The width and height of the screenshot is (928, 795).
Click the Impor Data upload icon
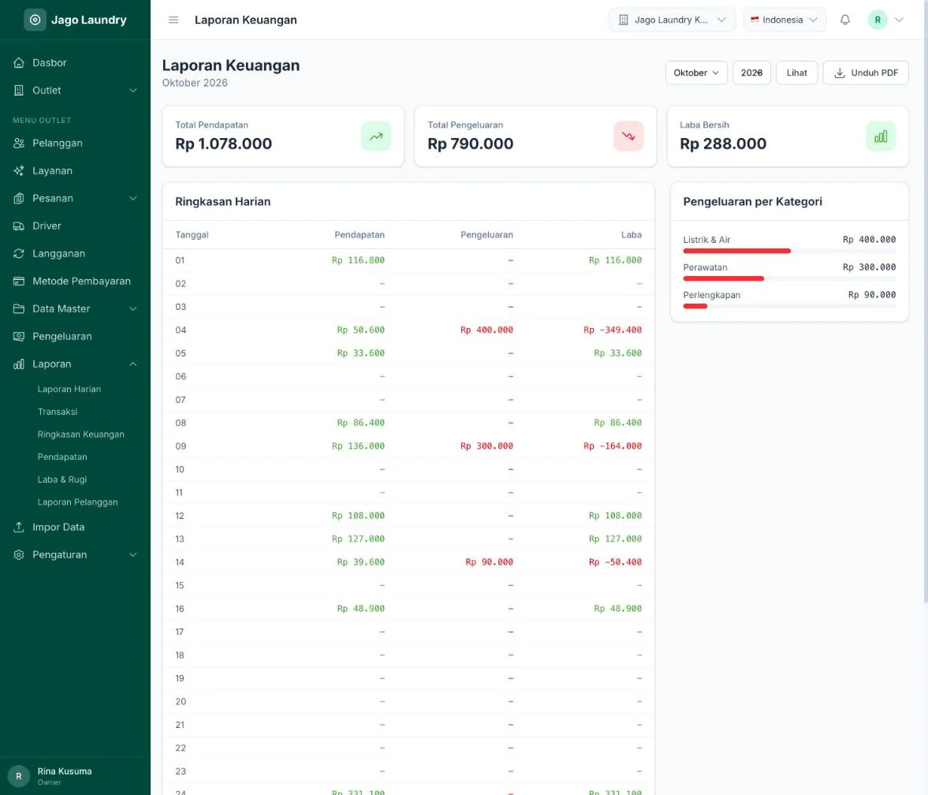click(19, 527)
